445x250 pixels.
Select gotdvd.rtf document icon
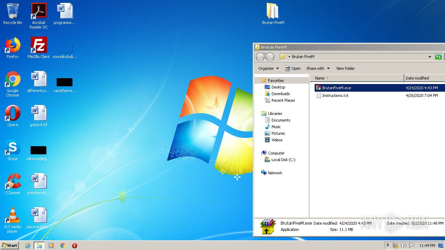click(39, 116)
